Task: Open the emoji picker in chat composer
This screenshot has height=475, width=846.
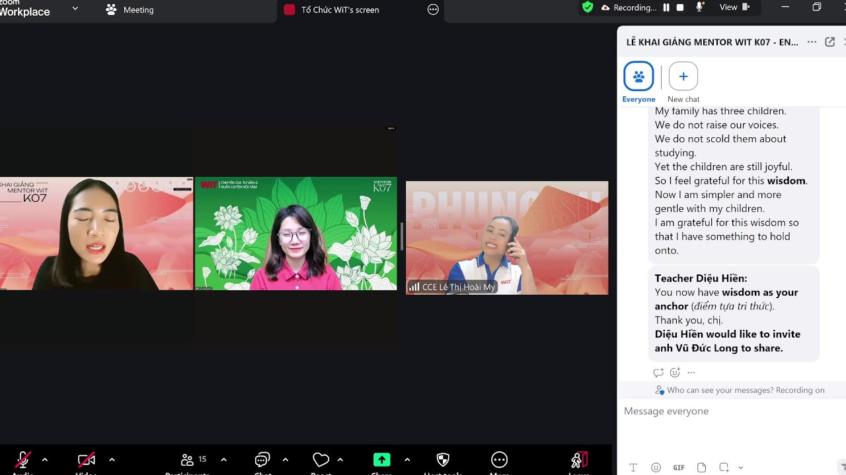Action: point(656,468)
